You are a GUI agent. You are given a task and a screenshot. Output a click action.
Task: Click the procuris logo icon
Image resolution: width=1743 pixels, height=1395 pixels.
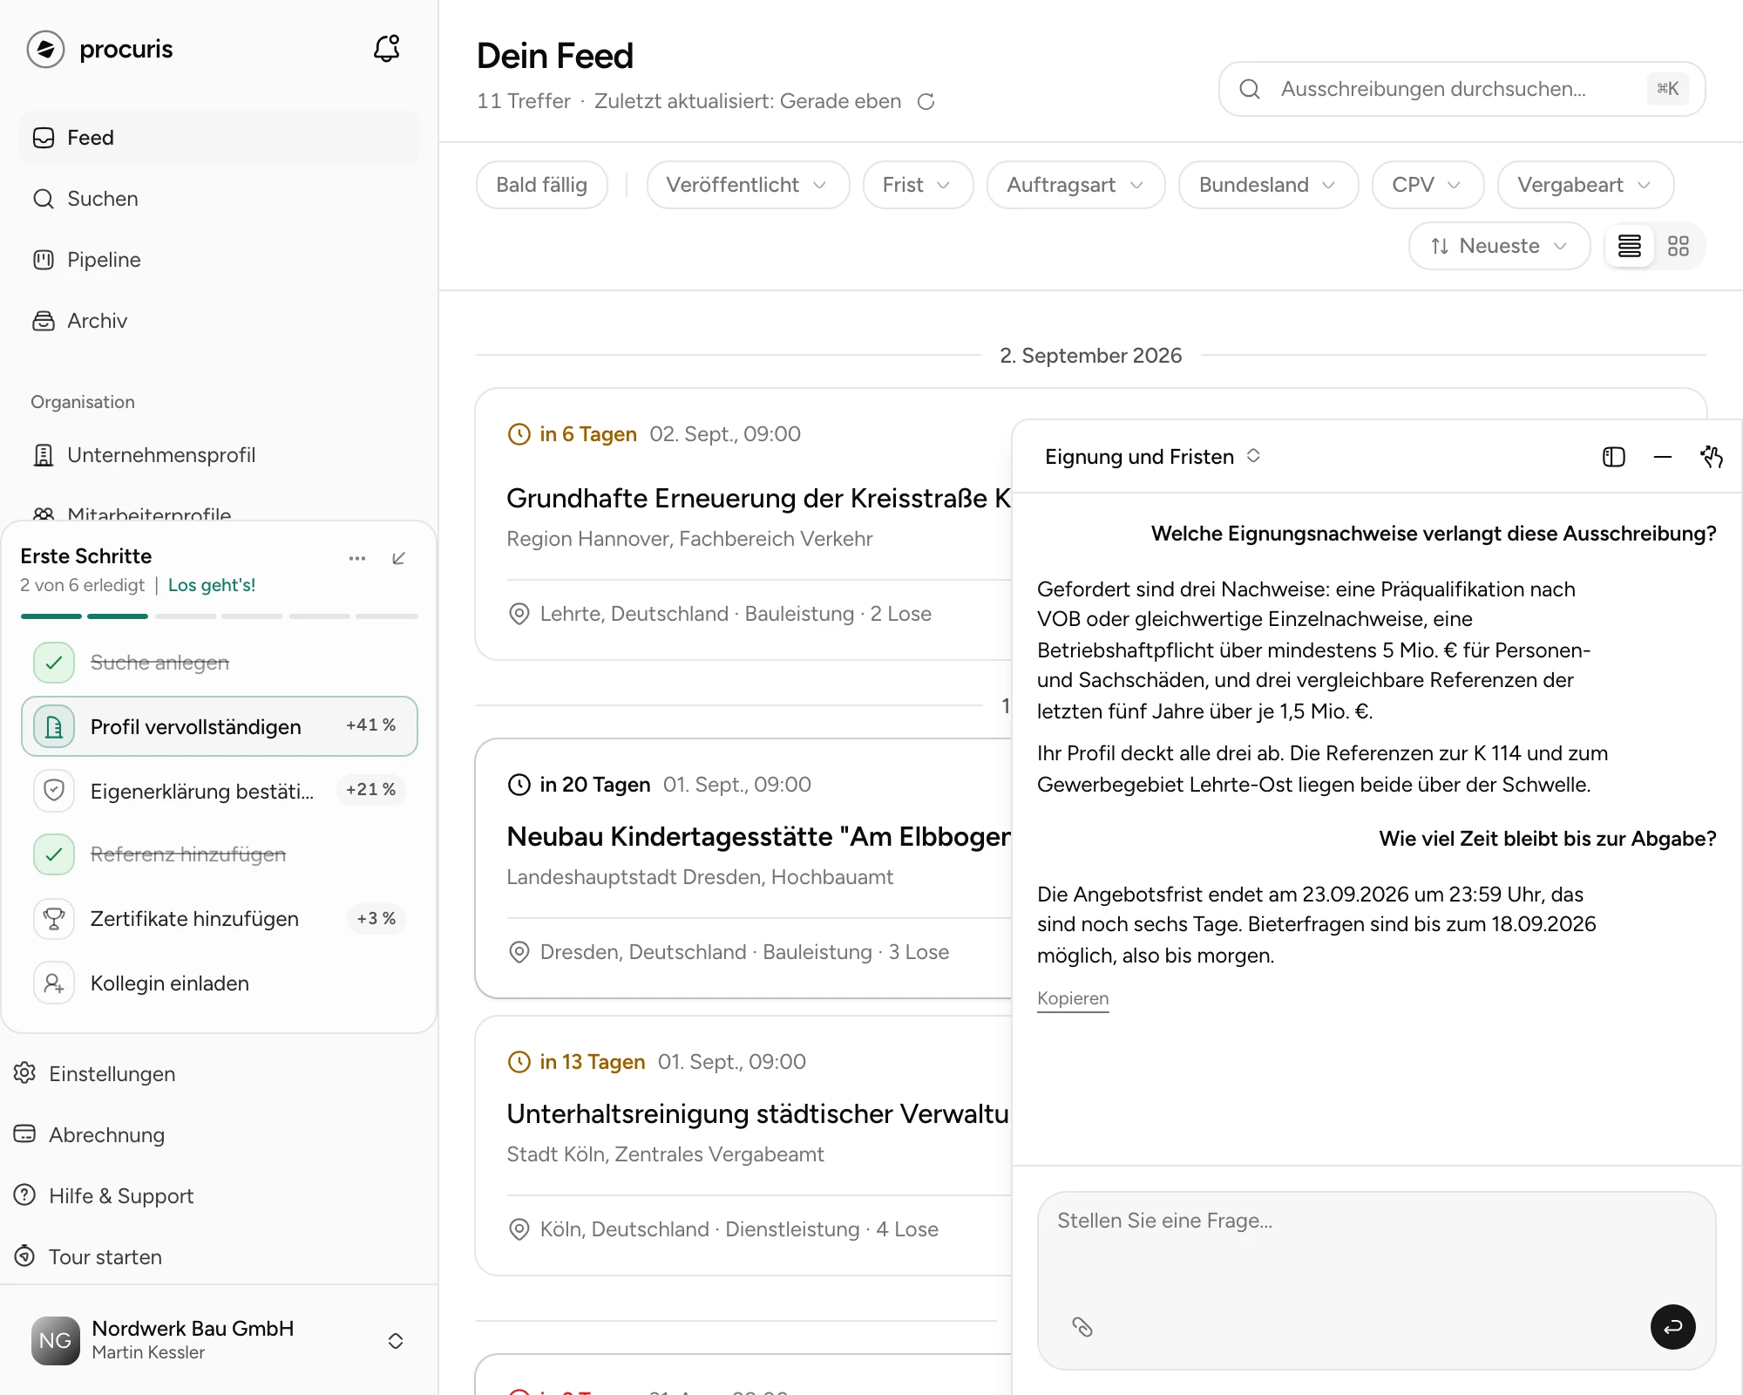(46, 49)
